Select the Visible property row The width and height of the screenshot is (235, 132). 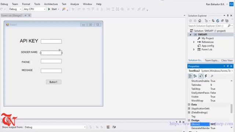tap(209, 97)
